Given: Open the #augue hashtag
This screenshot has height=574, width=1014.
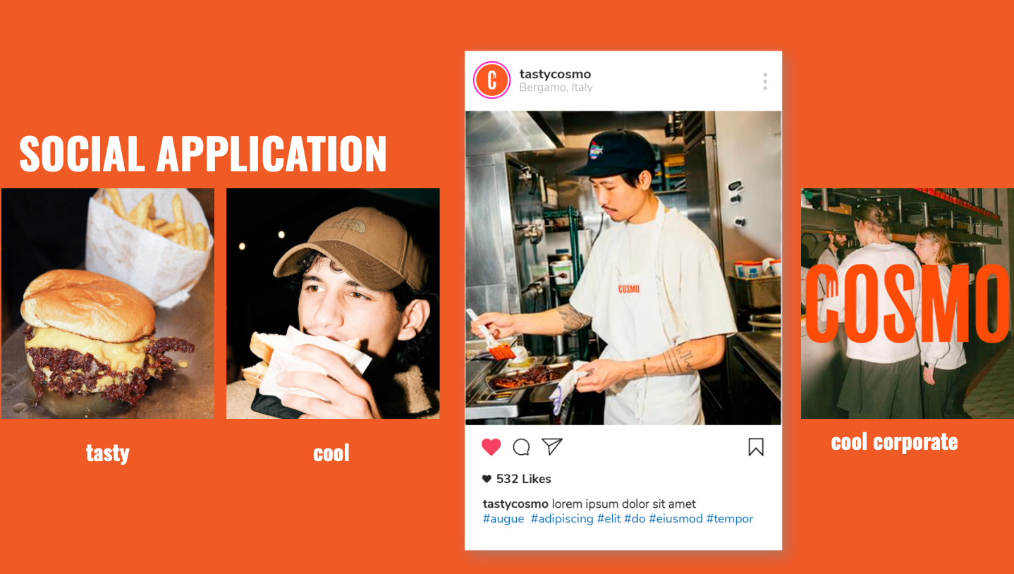Looking at the screenshot, I should (503, 519).
